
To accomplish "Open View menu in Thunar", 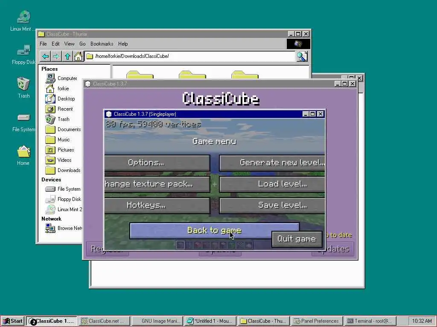I will (70, 44).
